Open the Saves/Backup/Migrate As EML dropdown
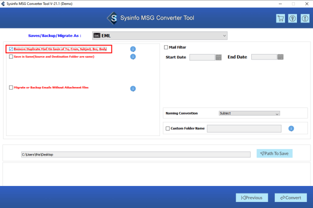 point(160,35)
